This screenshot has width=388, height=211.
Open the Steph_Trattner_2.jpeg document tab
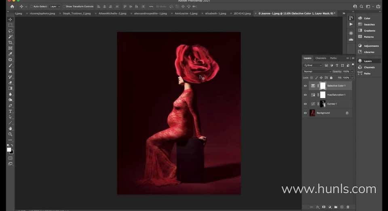click(x=77, y=13)
